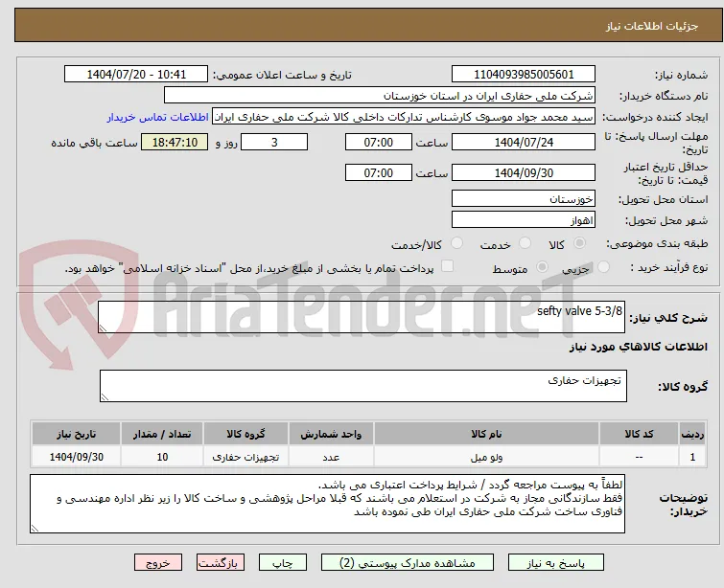This screenshot has width=724, height=588.
Task: Click the تجهیزات حفاری table cell
Action: 245,457
